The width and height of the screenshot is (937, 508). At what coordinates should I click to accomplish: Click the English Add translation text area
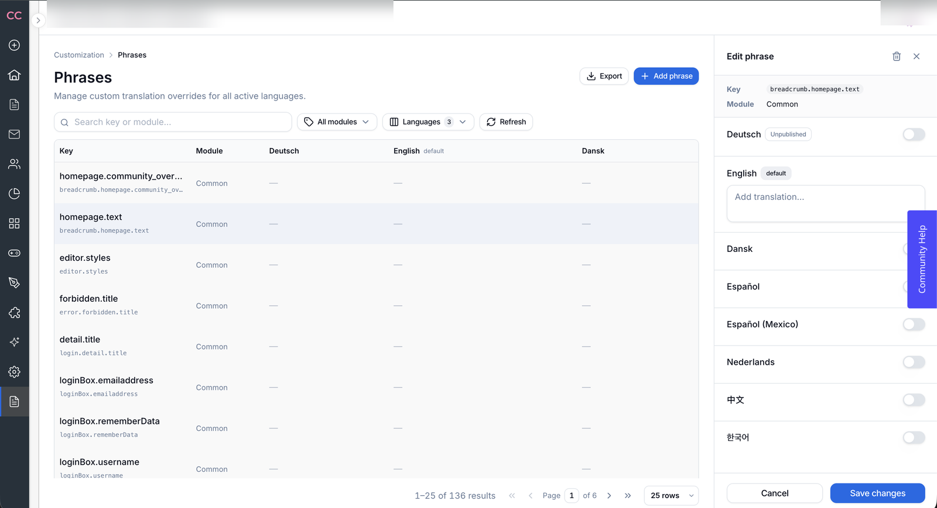pyautogui.click(x=826, y=203)
